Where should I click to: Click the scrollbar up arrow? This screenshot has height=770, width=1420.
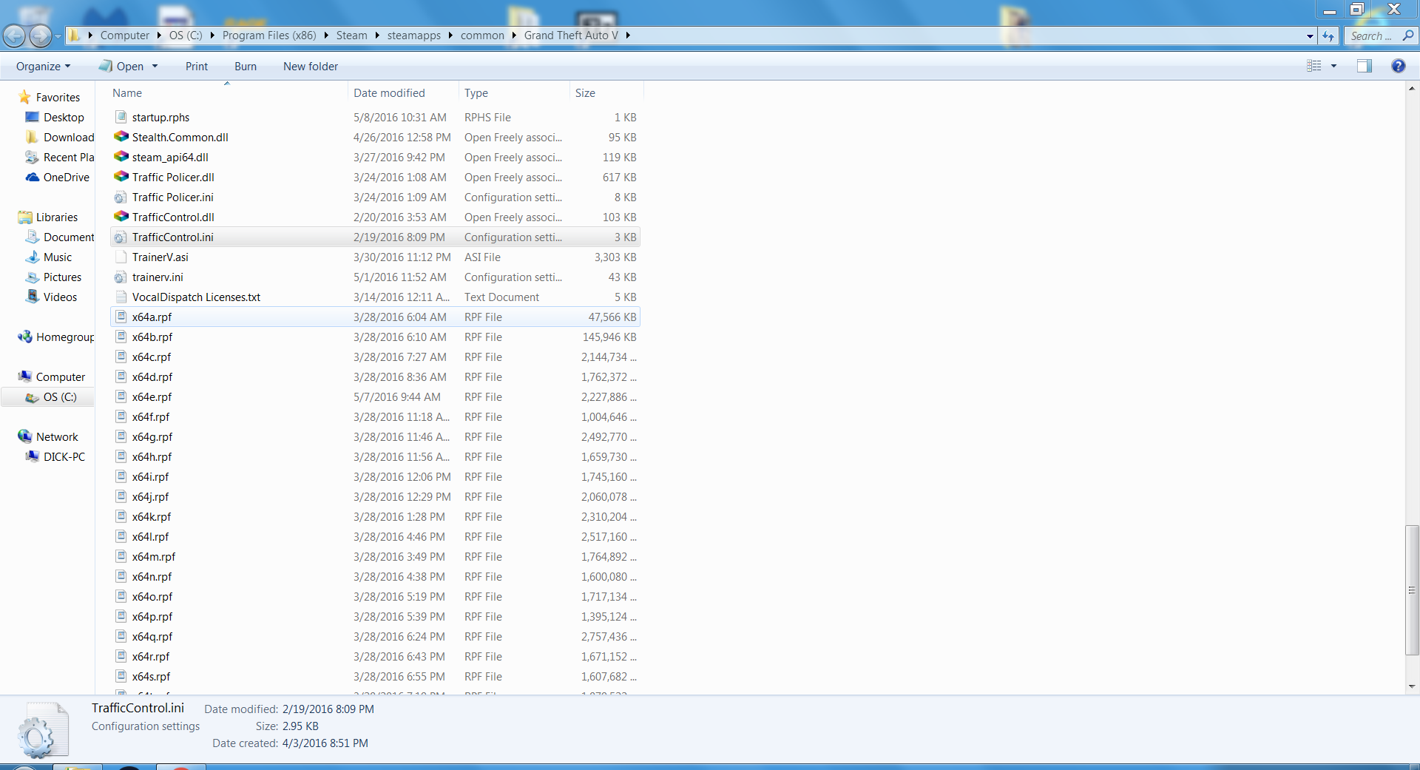(1412, 89)
